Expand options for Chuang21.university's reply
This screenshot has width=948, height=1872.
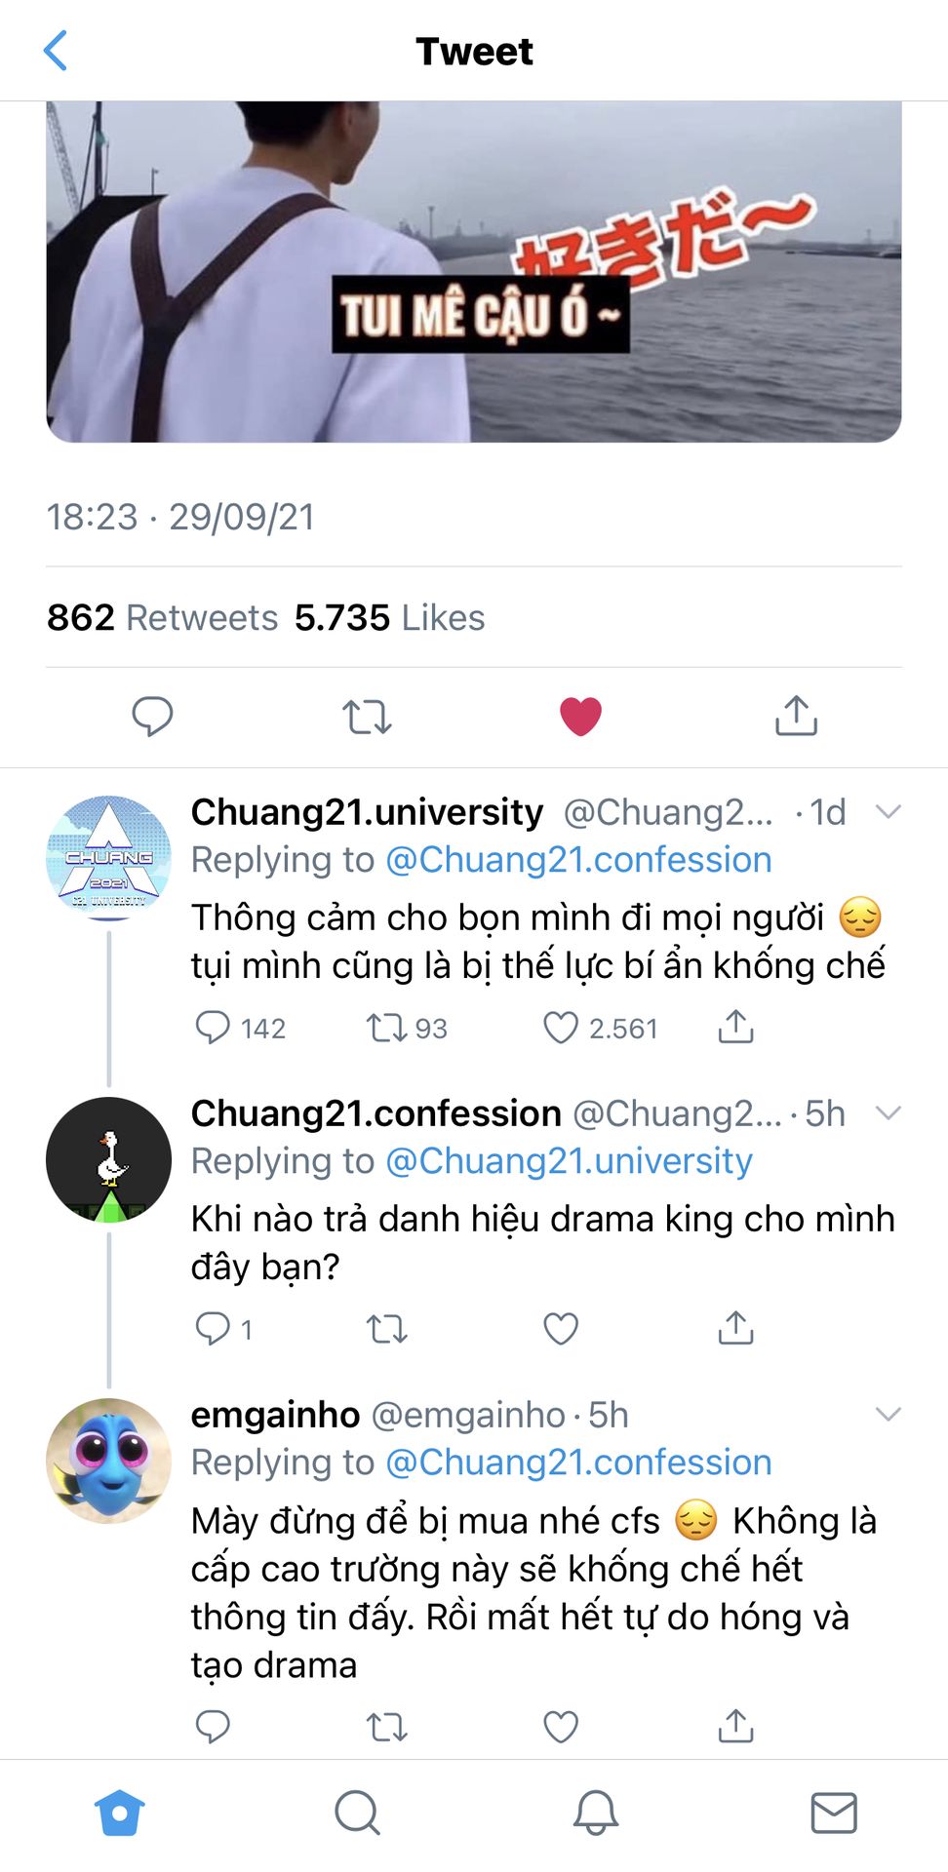coord(888,812)
